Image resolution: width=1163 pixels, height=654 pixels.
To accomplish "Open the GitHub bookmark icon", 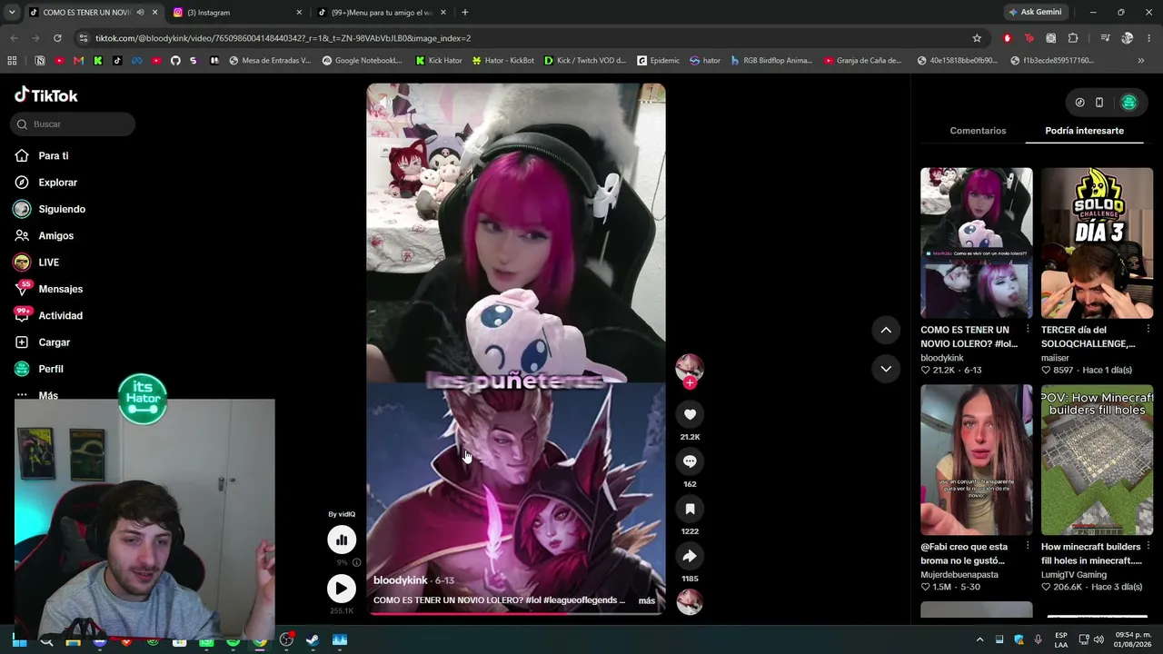I will [x=175, y=61].
